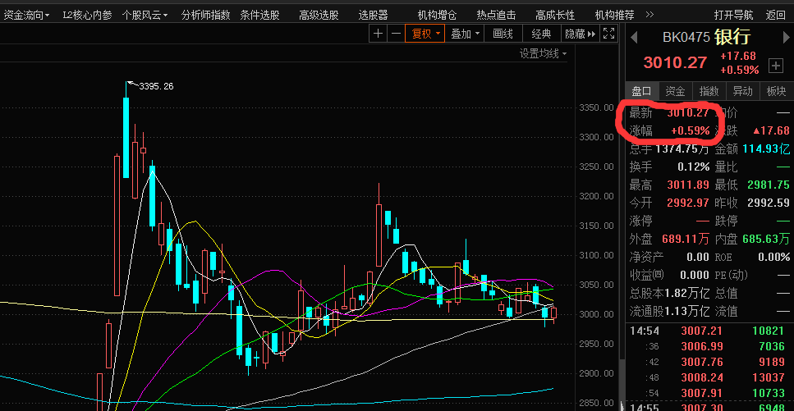Go to next sector with right arrow

pos(786,37)
